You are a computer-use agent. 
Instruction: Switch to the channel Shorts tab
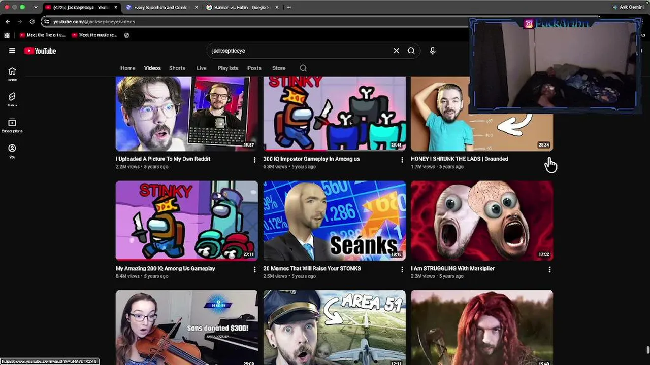[177, 68]
